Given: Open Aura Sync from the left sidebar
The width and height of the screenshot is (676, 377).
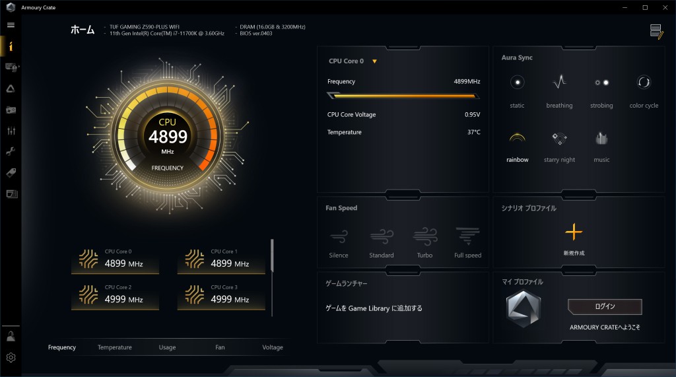Looking at the screenshot, I should 11,88.
